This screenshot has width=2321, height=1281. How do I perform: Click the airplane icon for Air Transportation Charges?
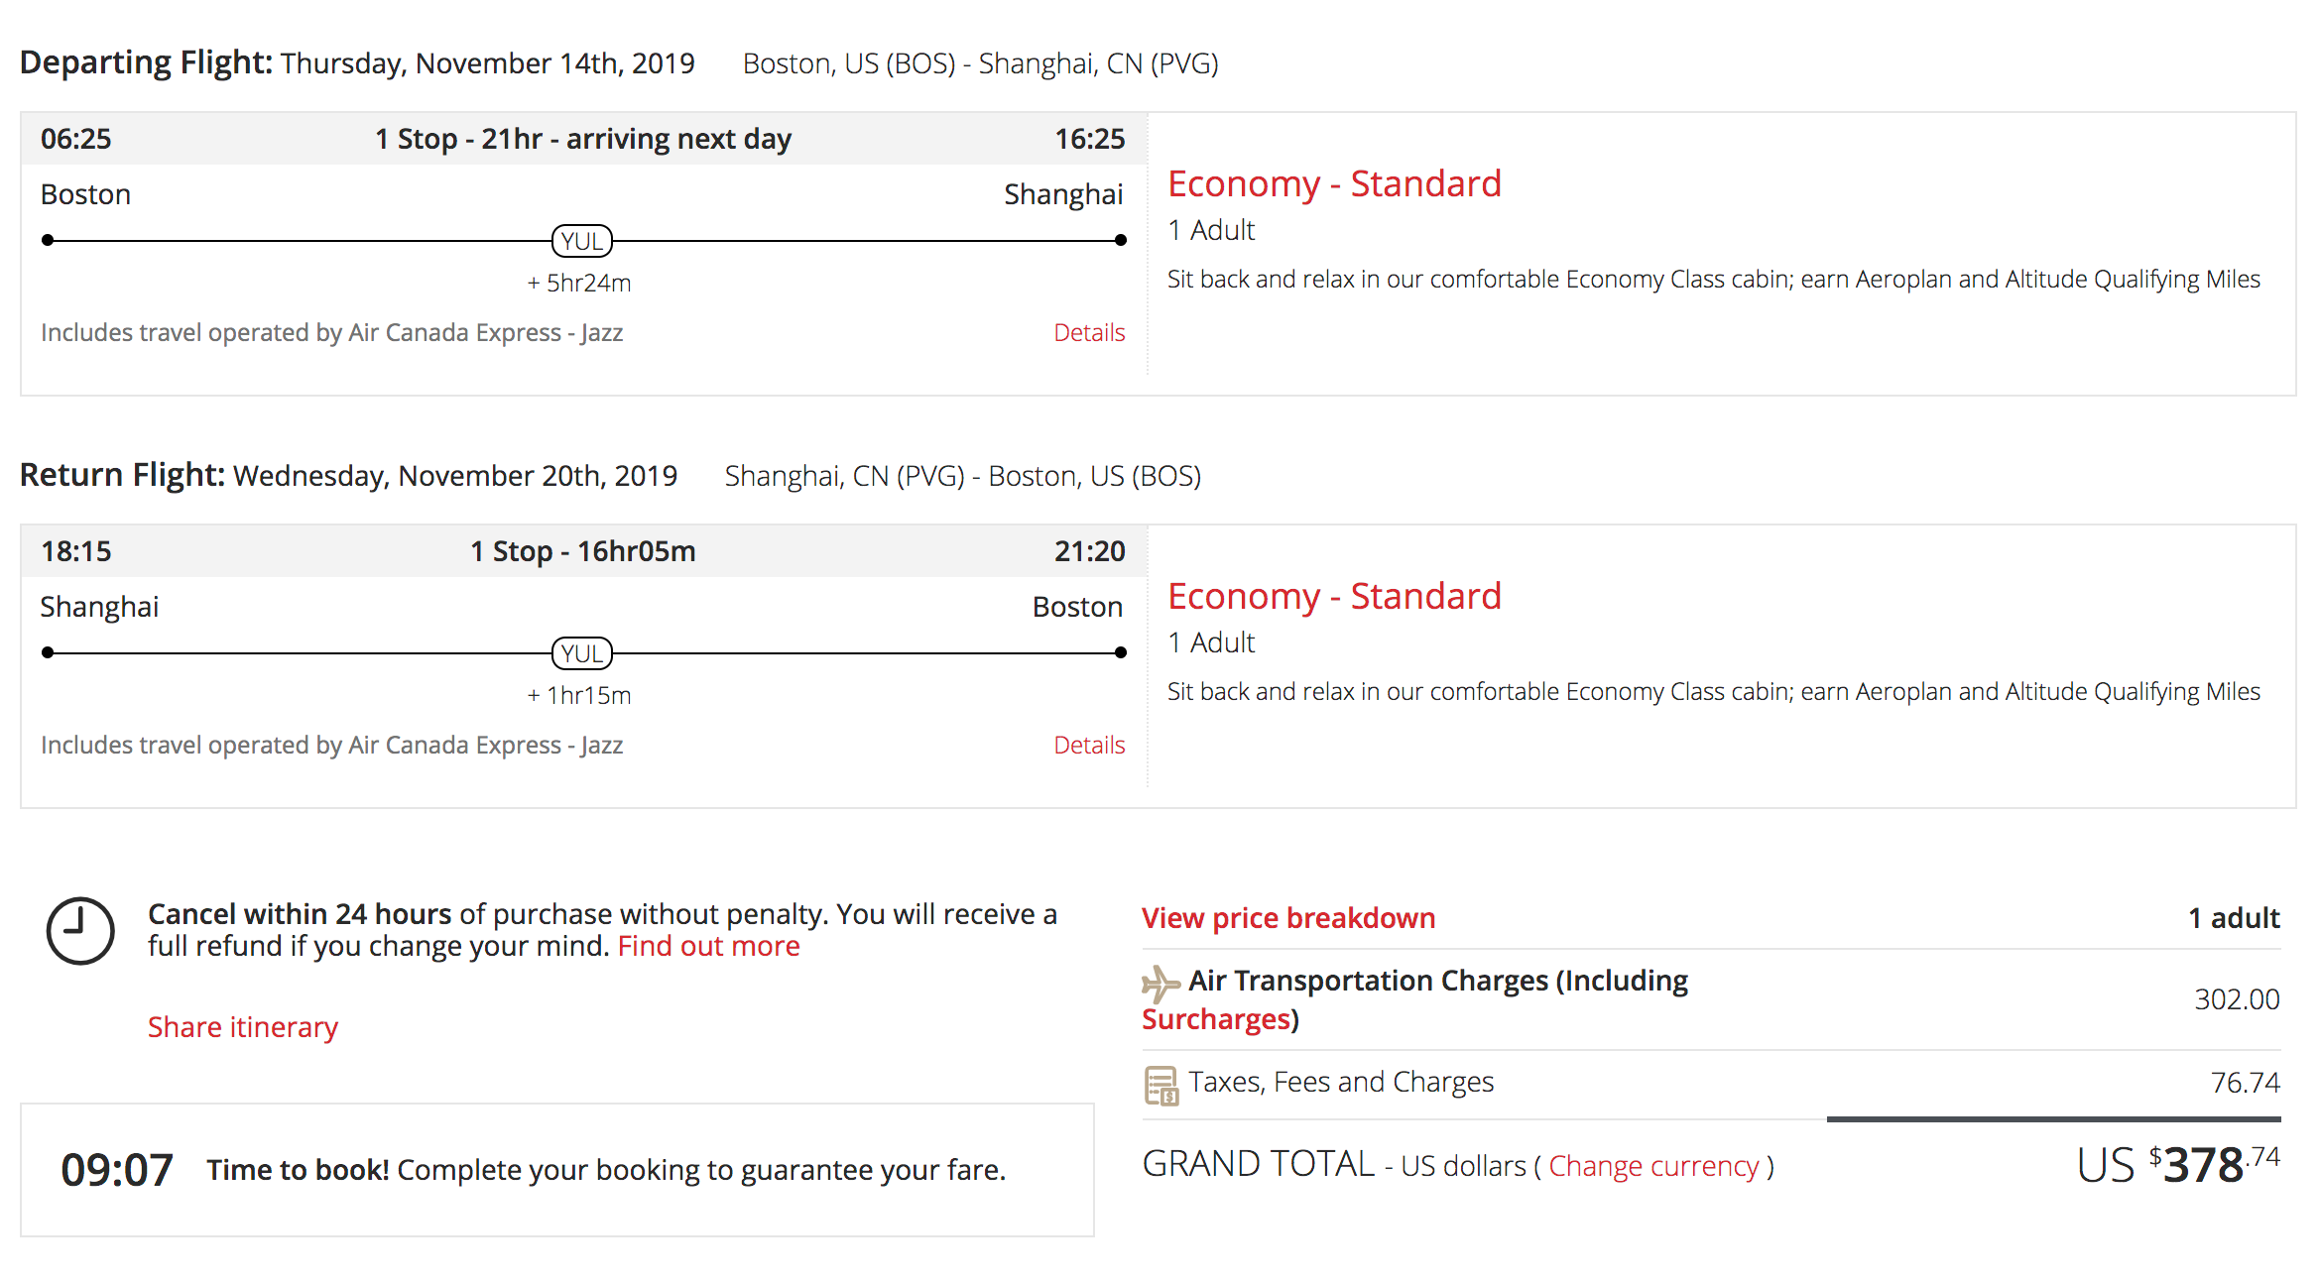click(x=1160, y=983)
